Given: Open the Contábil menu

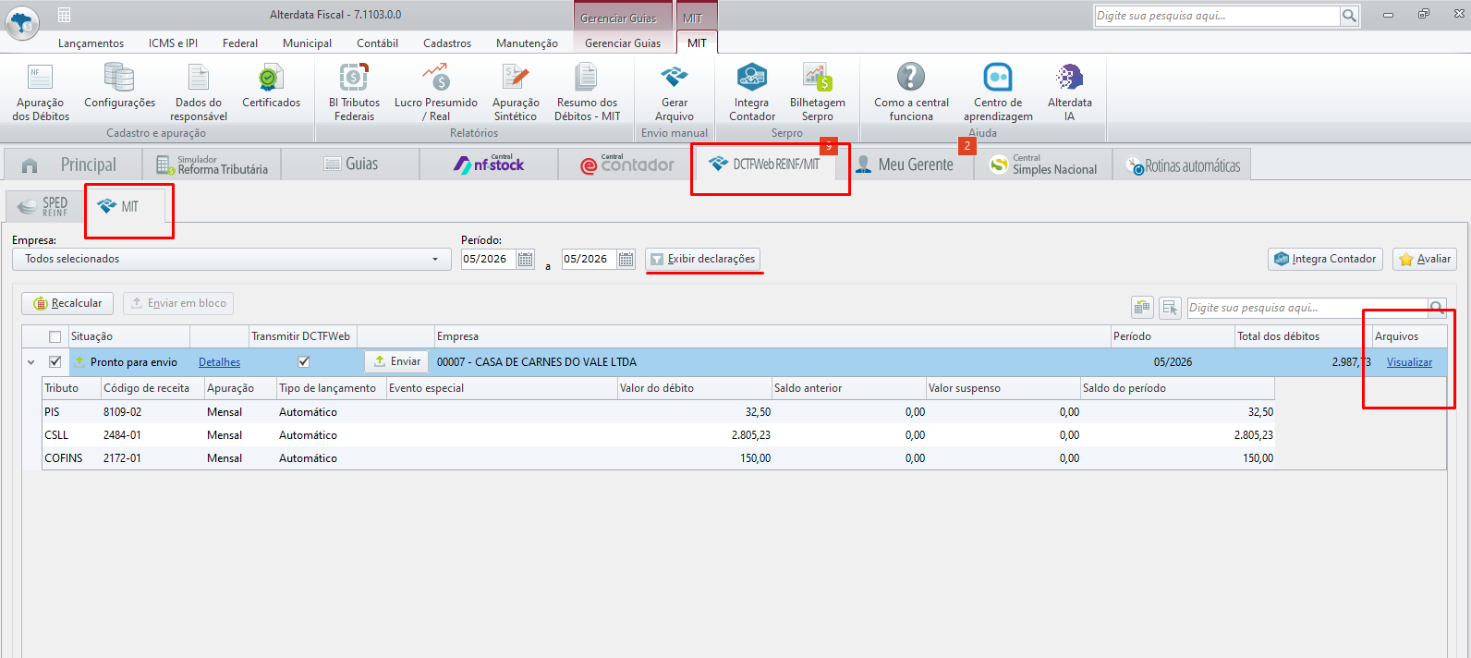Looking at the screenshot, I should 377,43.
